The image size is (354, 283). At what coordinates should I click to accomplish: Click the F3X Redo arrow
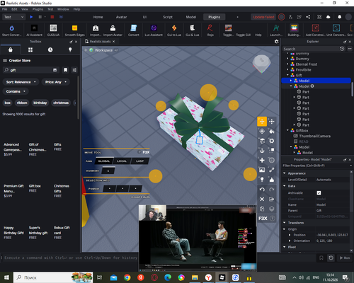[272, 190]
